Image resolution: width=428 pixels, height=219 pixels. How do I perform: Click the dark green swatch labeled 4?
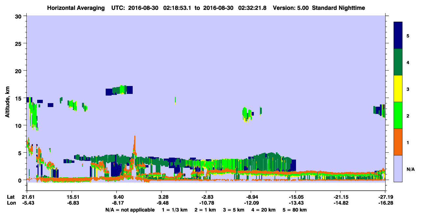[x=398, y=62]
